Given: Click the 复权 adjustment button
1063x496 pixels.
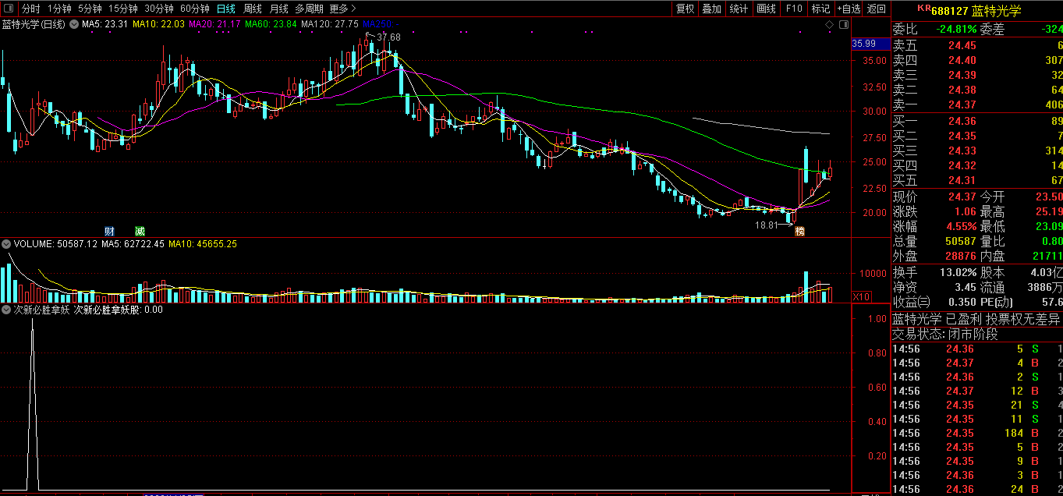Looking at the screenshot, I should pos(685,9).
